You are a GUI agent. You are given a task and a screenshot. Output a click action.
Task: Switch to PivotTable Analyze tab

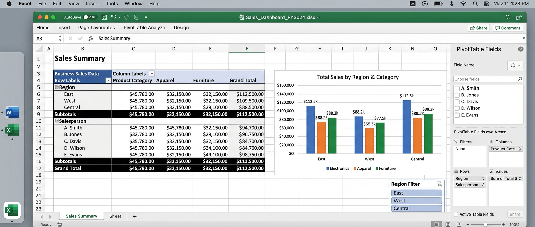(x=145, y=28)
